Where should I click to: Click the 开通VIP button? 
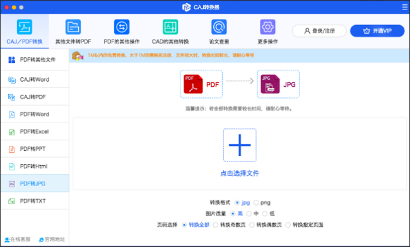tap(377, 31)
